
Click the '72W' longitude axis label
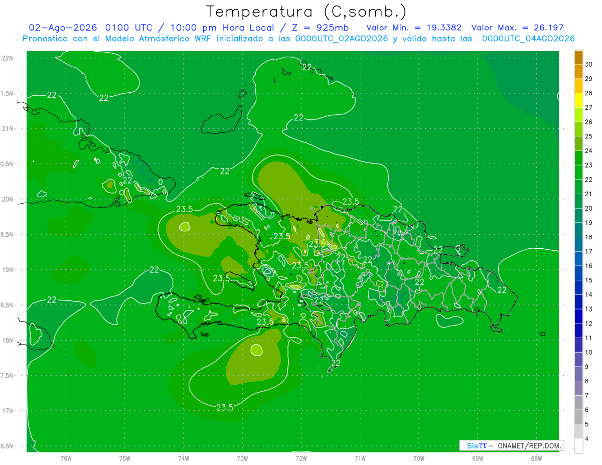coord(301,458)
